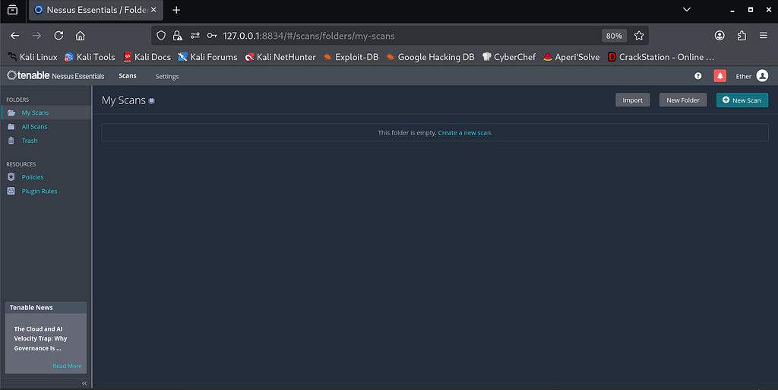Open the Aperi'Solve bookmark
This screenshot has width=778, height=390.
[x=571, y=57]
